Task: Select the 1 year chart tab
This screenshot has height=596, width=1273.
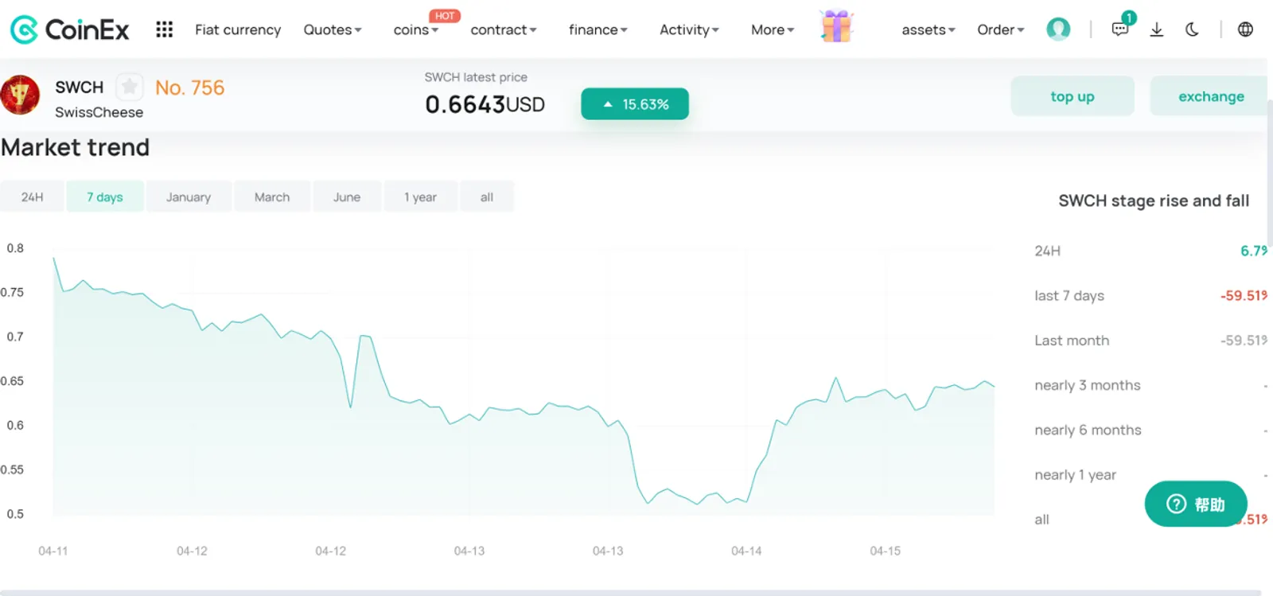Action: coord(420,197)
